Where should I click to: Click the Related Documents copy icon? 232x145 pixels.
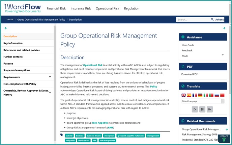coord(183,121)
